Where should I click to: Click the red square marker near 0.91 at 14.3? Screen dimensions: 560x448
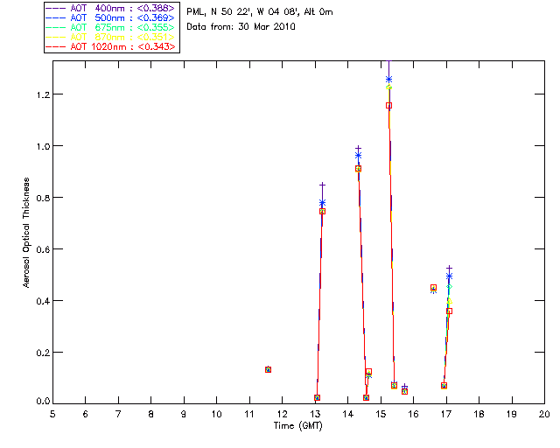(358, 169)
